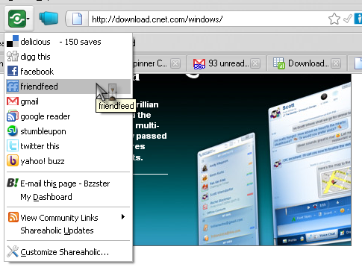The image size is (362, 270).
Task: Select stumbleupon menu entry
Action: 68,131
